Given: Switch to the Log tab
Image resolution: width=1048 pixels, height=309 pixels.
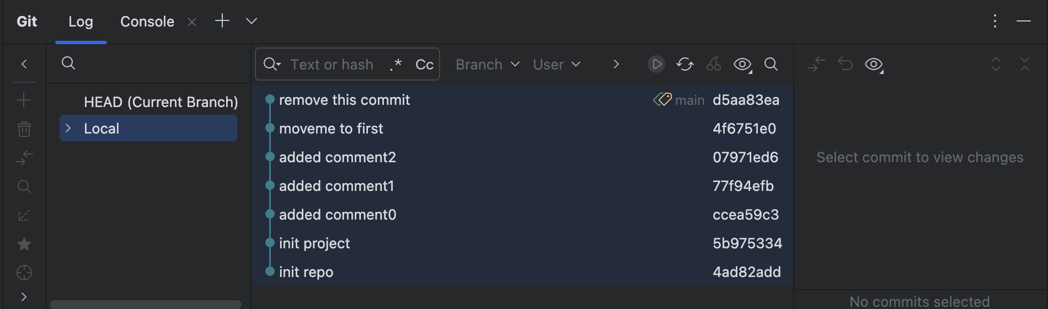Looking at the screenshot, I should click(81, 22).
